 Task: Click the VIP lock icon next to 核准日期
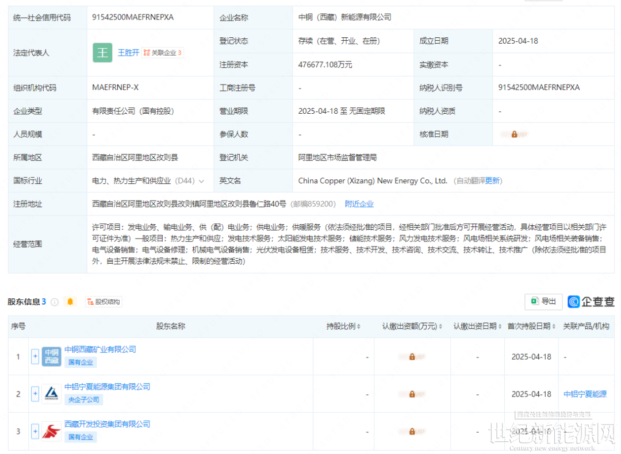point(514,134)
